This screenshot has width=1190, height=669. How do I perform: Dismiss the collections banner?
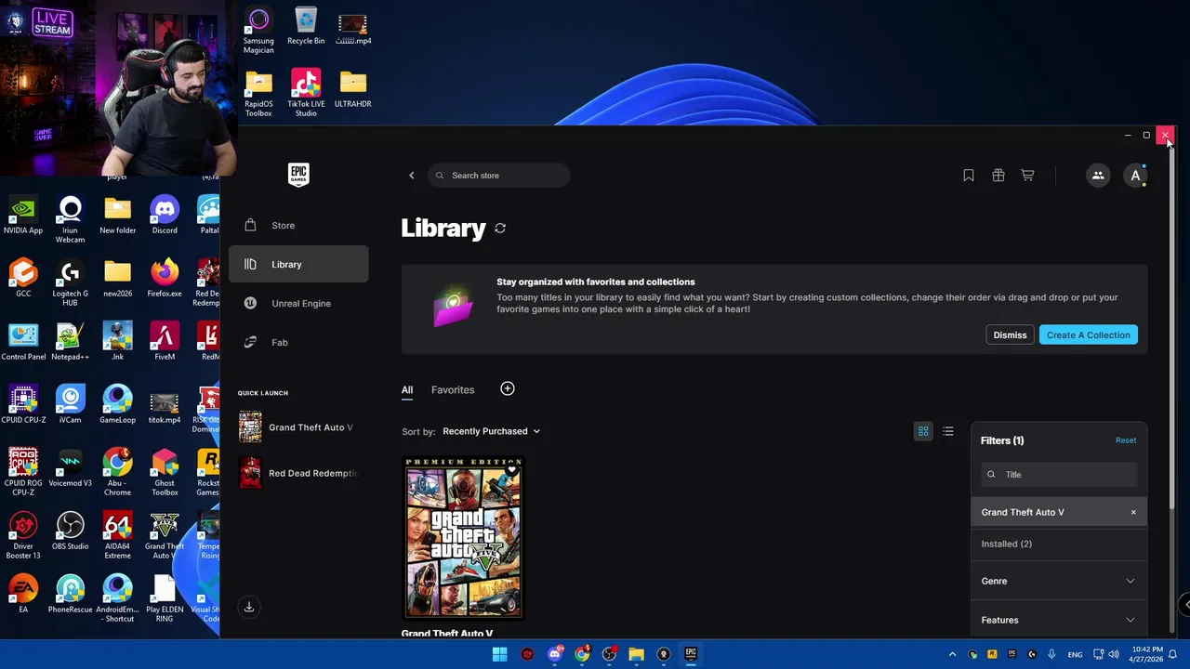click(x=1010, y=335)
